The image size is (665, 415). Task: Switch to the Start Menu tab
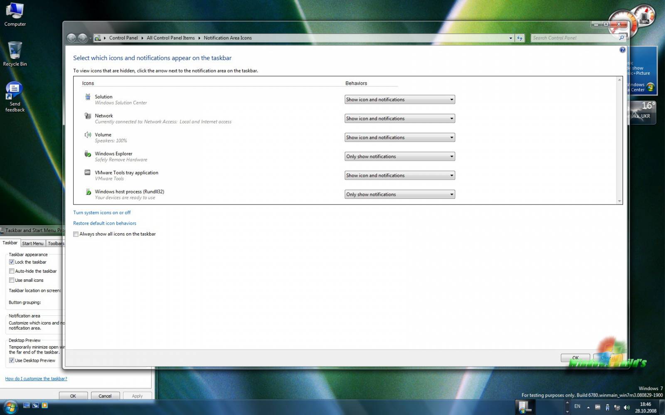coord(32,244)
